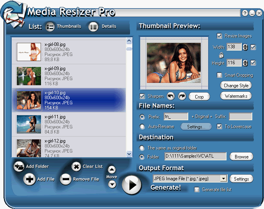Screen dimensions: 264x209
Task: Open Output Format Settings button
Action: [241, 179]
